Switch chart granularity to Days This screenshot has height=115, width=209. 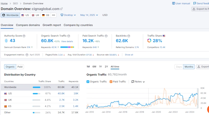point(179,67)
